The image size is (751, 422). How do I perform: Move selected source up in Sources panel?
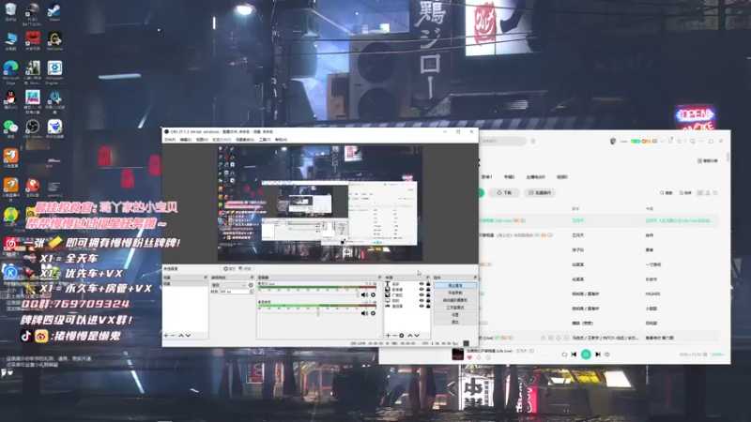(410, 336)
